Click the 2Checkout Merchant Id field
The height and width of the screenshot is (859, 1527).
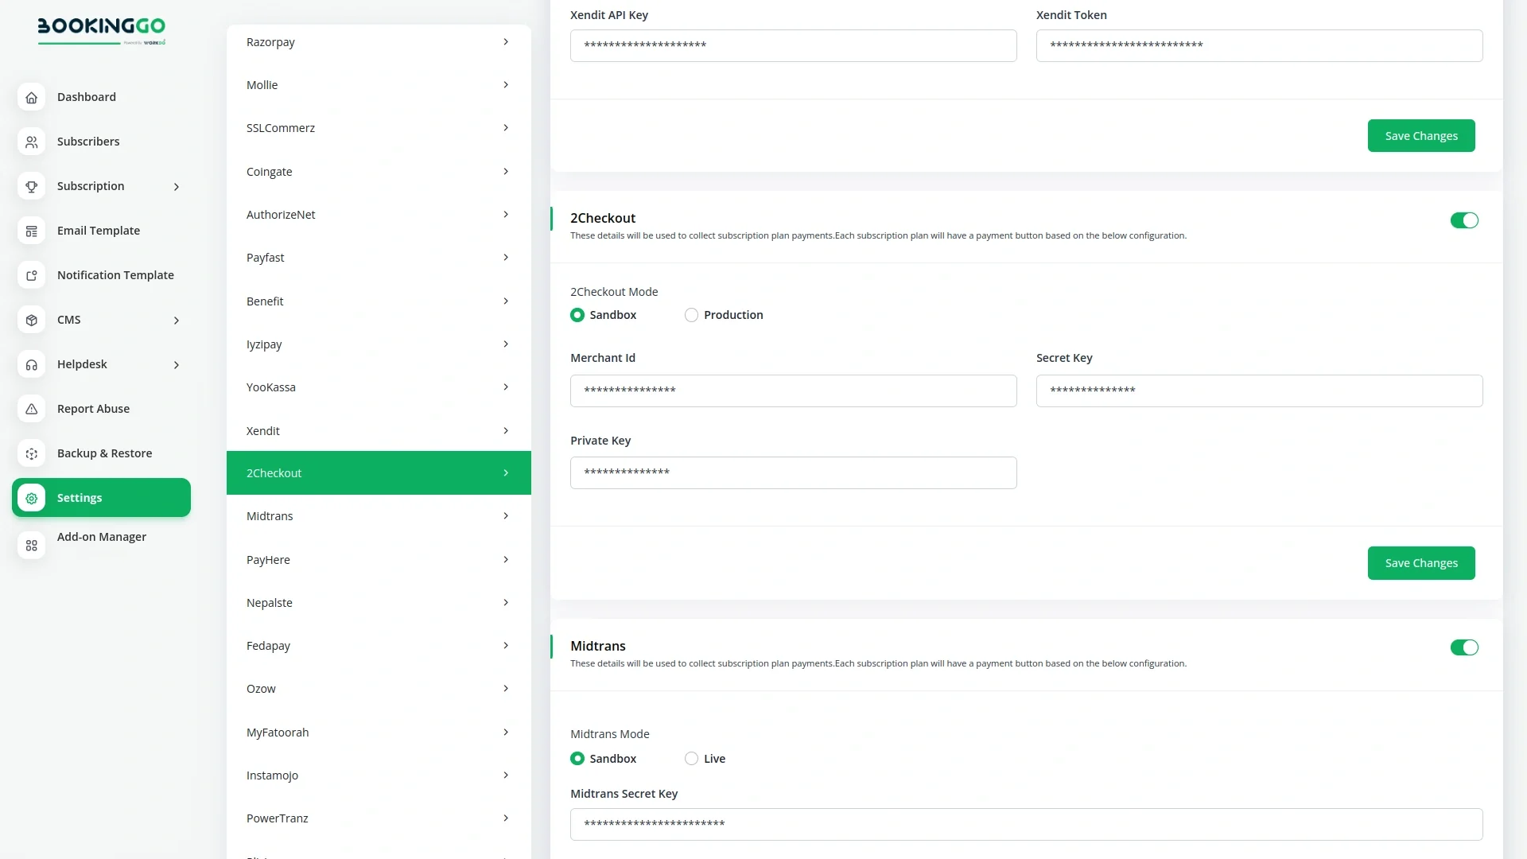tap(793, 391)
